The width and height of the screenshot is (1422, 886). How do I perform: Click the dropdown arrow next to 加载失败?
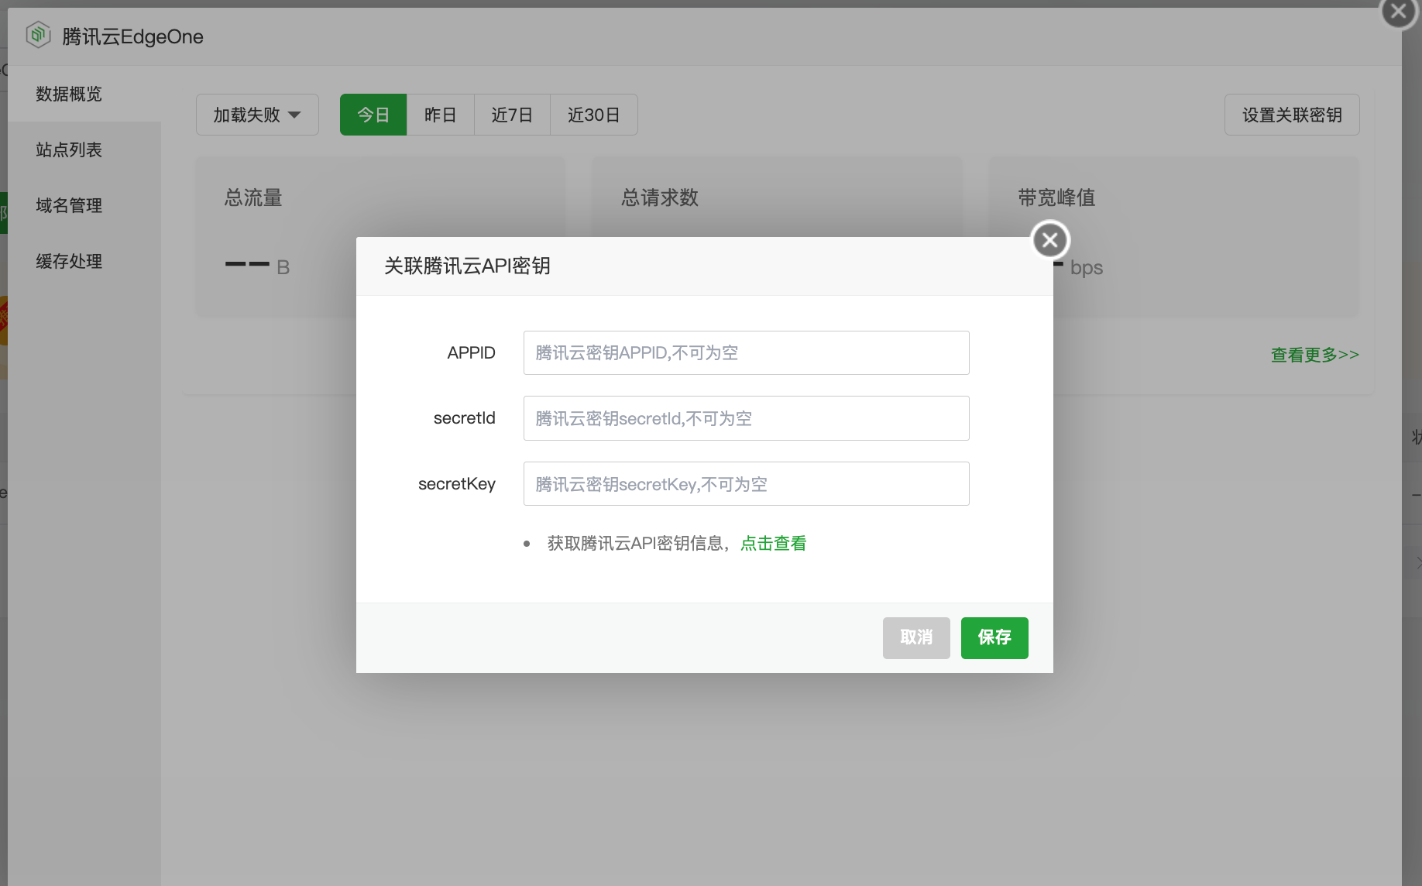pyautogui.click(x=294, y=114)
